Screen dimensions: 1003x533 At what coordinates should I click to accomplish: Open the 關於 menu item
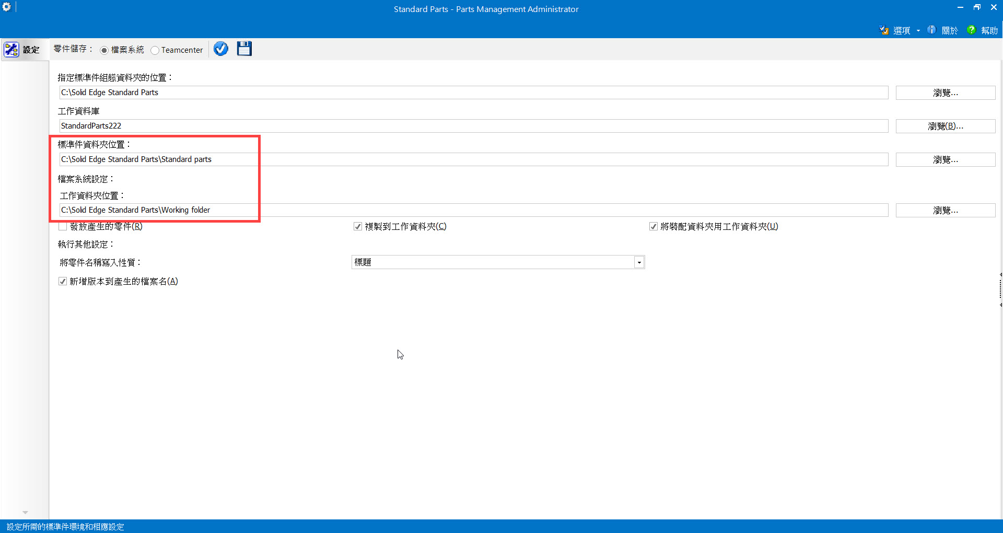click(x=949, y=30)
